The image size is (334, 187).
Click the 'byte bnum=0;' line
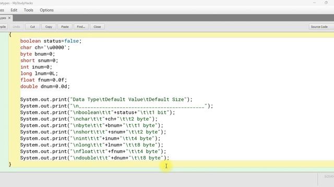[x=38, y=54]
